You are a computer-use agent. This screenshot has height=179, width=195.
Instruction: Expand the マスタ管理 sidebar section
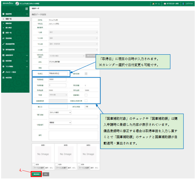click(15, 67)
